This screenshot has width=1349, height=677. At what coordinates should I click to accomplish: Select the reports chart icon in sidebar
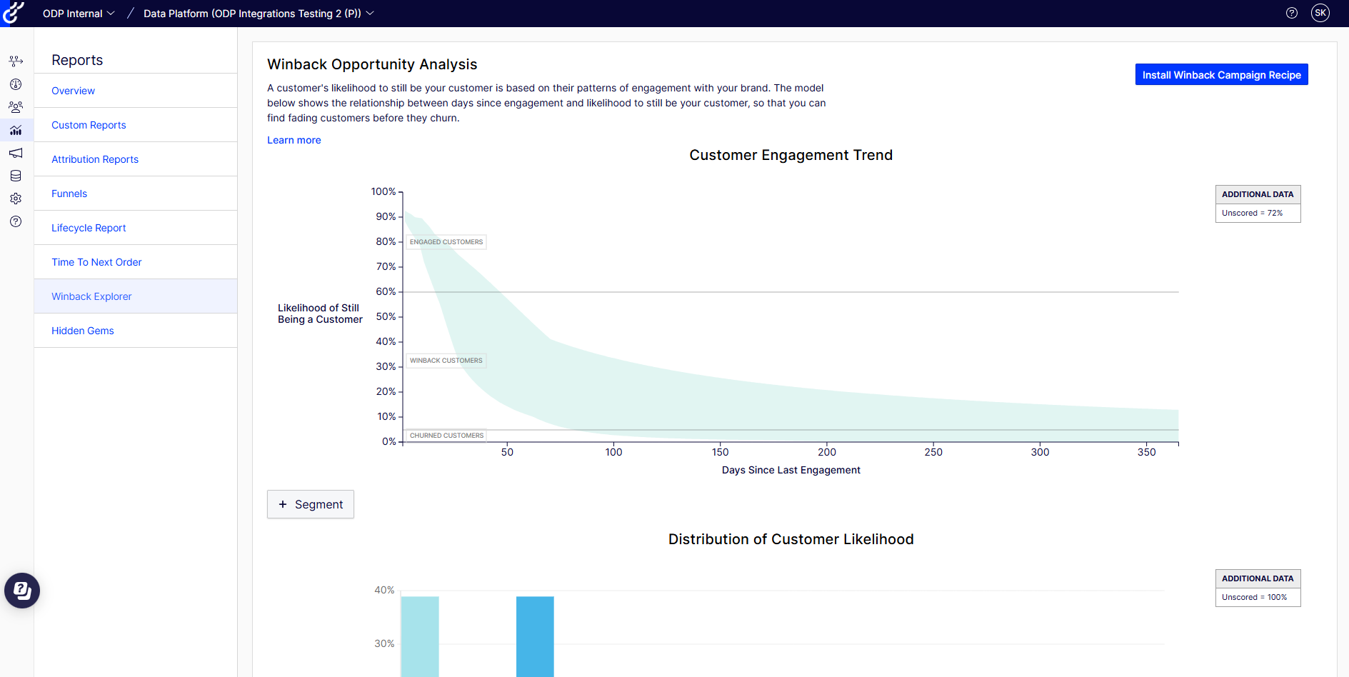tap(16, 130)
